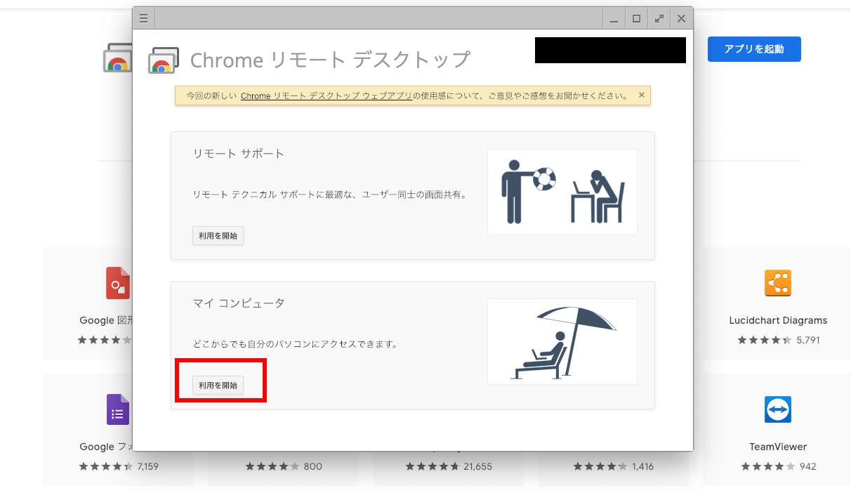
Task: Open the Lucidchart Diagrams app icon
Action: pyautogui.click(x=778, y=284)
